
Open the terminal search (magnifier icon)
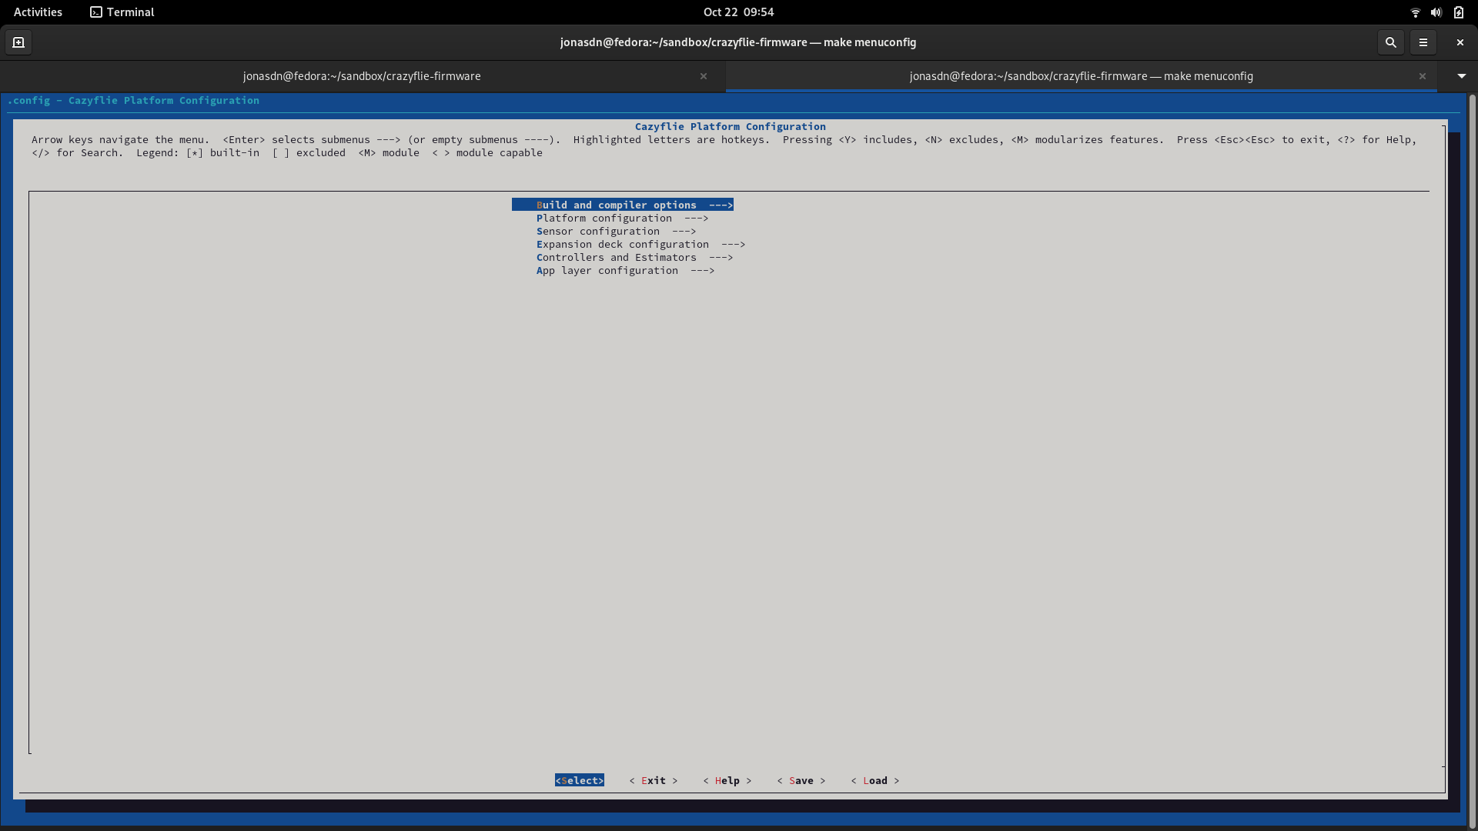[x=1390, y=42]
